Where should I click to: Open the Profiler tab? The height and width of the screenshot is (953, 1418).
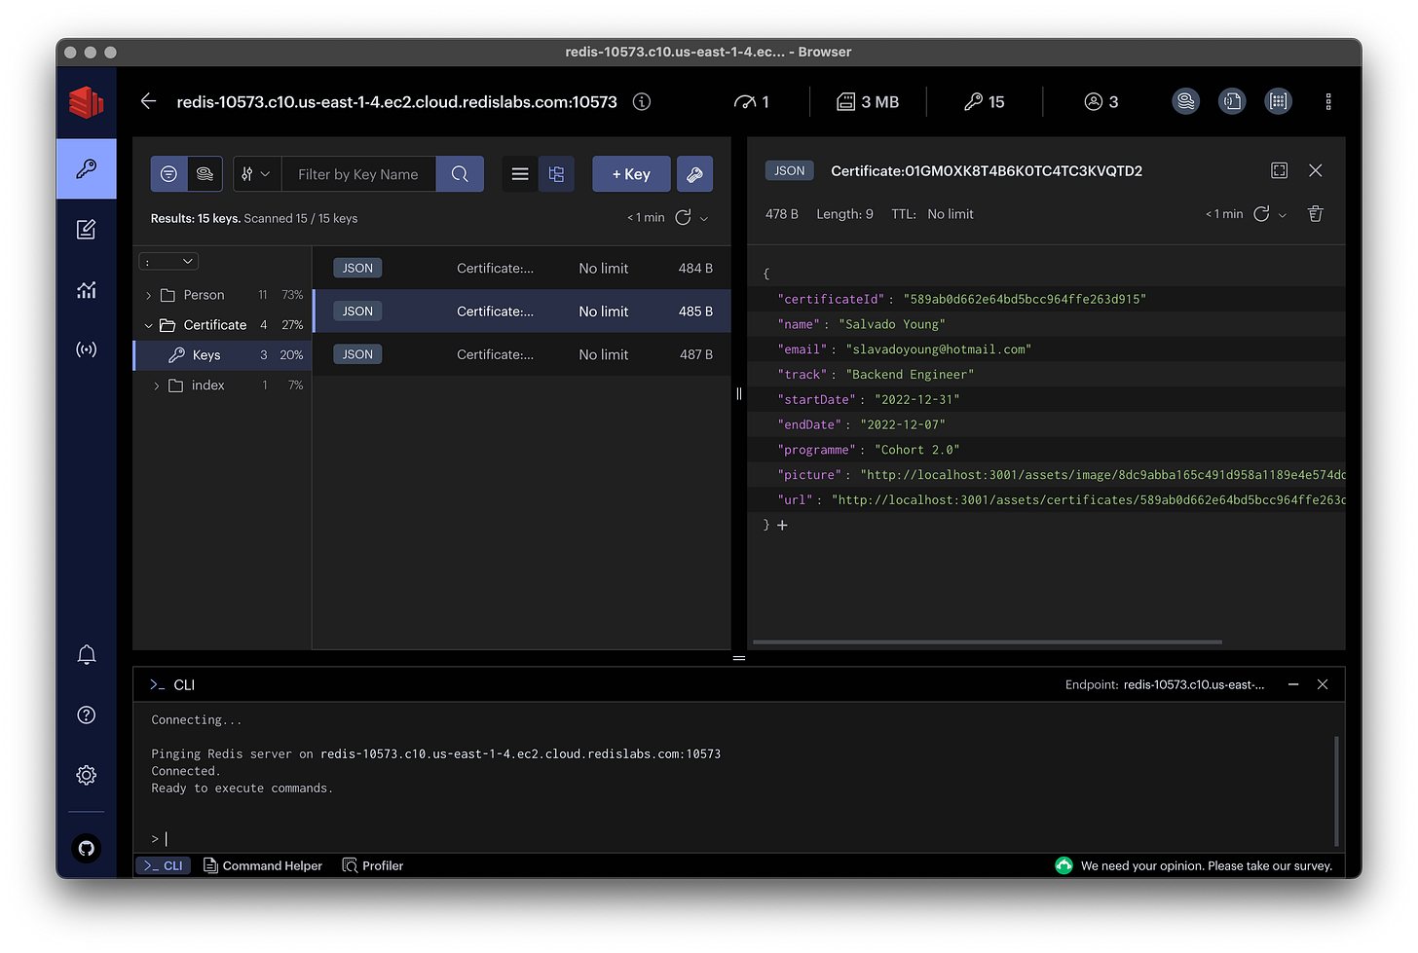coord(373,865)
